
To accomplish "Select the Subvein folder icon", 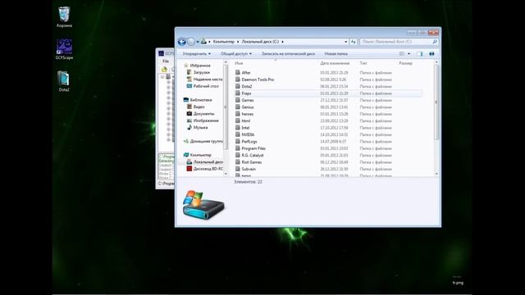I will [238, 169].
